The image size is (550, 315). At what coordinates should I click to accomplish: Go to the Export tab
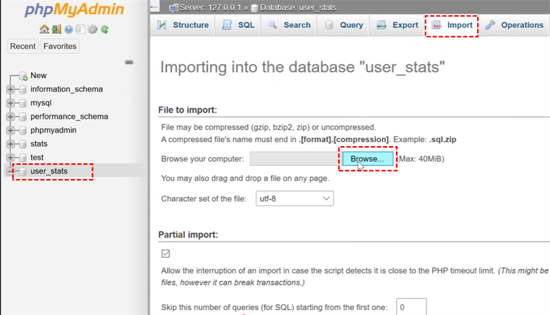[397, 25]
